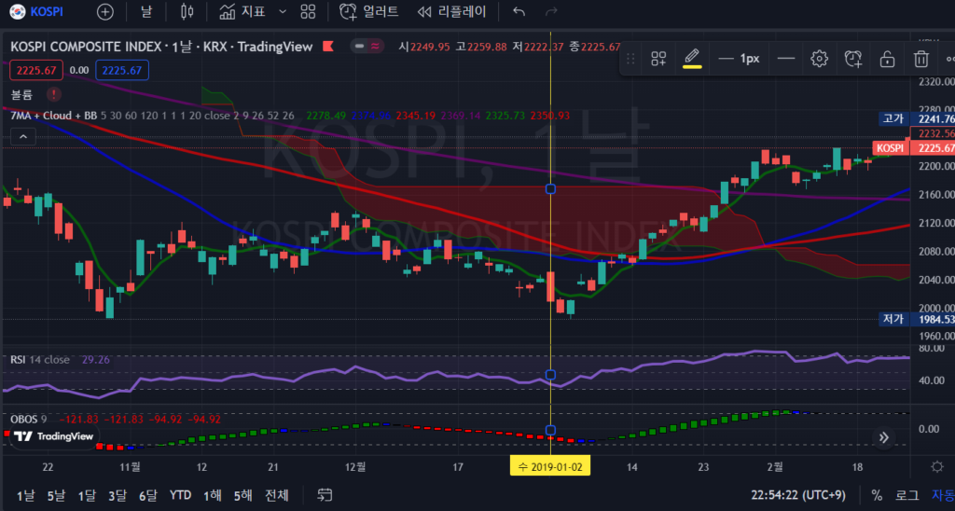Toggle 로그 (log) scale mode
The height and width of the screenshot is (511, 955).
(x=907, y=494)
